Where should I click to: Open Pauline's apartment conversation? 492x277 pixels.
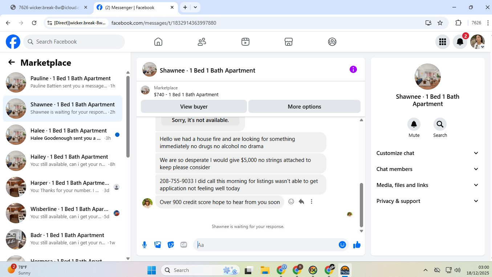pos(62,82)
